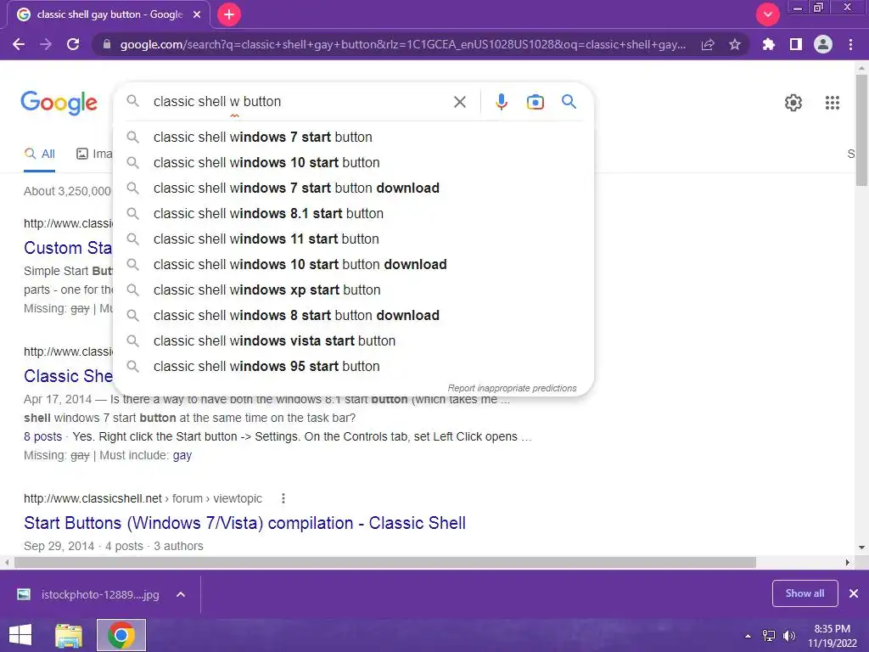Search by image with the camera icon

(535, 102)
